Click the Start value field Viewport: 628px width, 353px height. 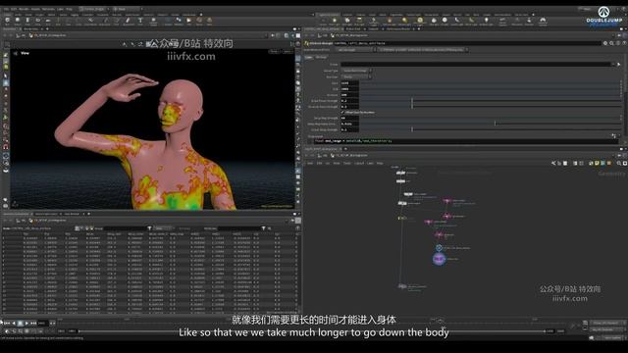click(x=349, y=83)
